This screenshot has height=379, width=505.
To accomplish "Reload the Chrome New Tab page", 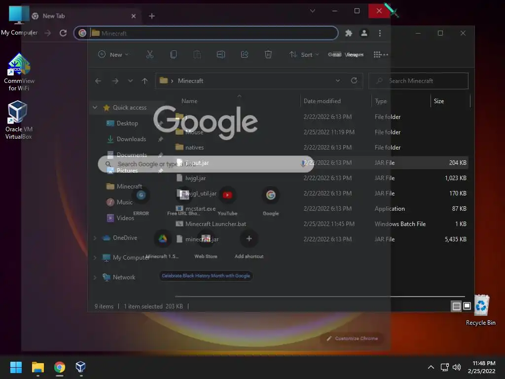I will 63,33.
